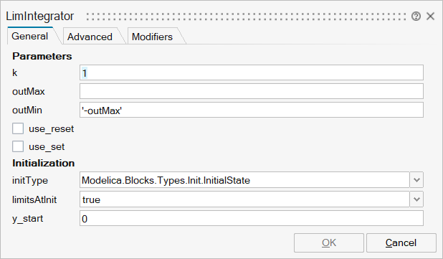Close the LimIntegrator dialog
The width and height of the screenshot is (443, 259).
pyautogui.click(x=430, y=16)
